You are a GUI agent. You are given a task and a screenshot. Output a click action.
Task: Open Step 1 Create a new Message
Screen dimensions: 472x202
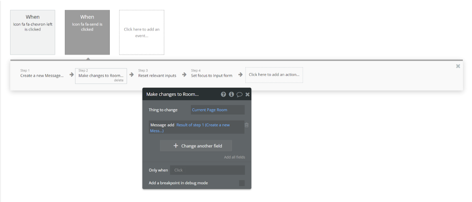click(x=42, y=75)
